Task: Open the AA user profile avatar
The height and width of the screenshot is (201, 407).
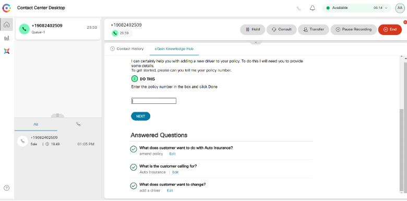Action: coord(400,8)
